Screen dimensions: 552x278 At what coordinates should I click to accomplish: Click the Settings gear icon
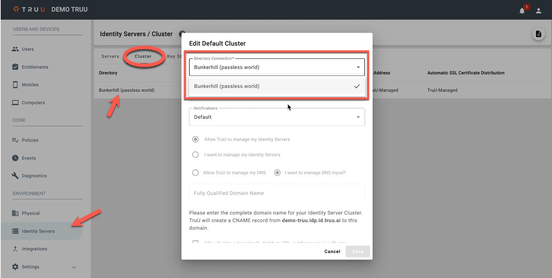(15, 267)
